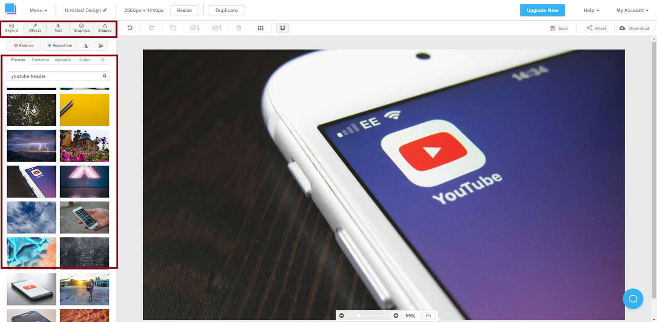657x322 pixels.
Task: Flip background vertically icon
Action: 101,46
